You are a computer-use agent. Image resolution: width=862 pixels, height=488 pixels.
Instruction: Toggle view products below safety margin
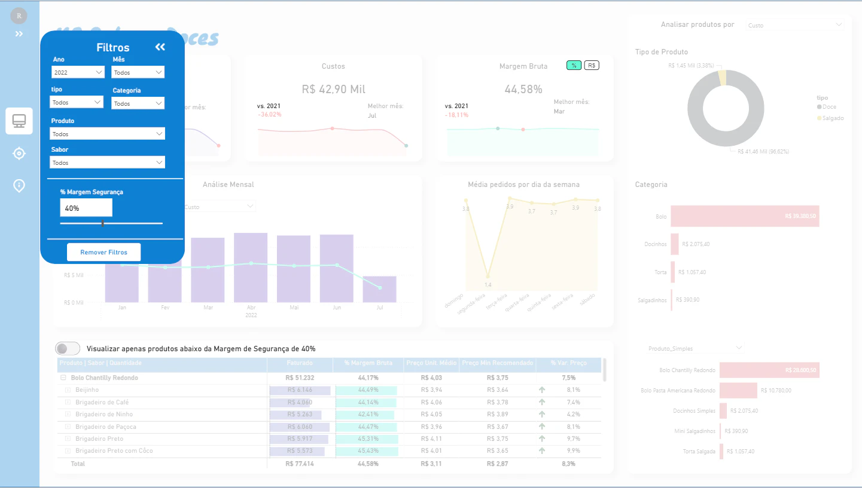click(68, 348)
